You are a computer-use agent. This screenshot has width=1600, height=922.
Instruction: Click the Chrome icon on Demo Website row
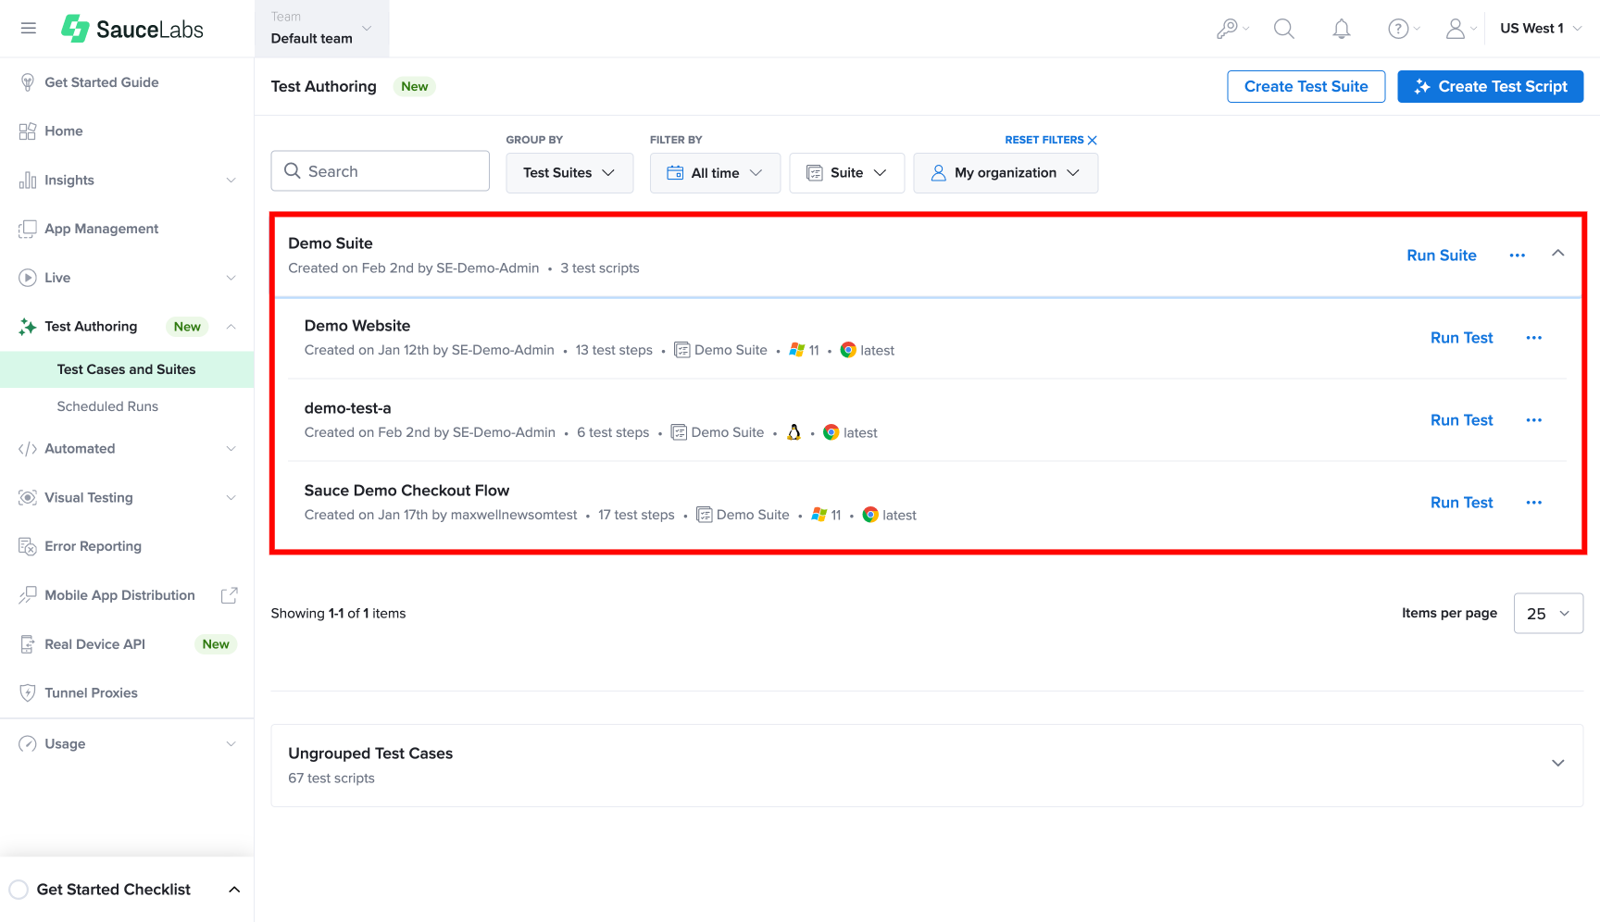(x=848, y=350)
